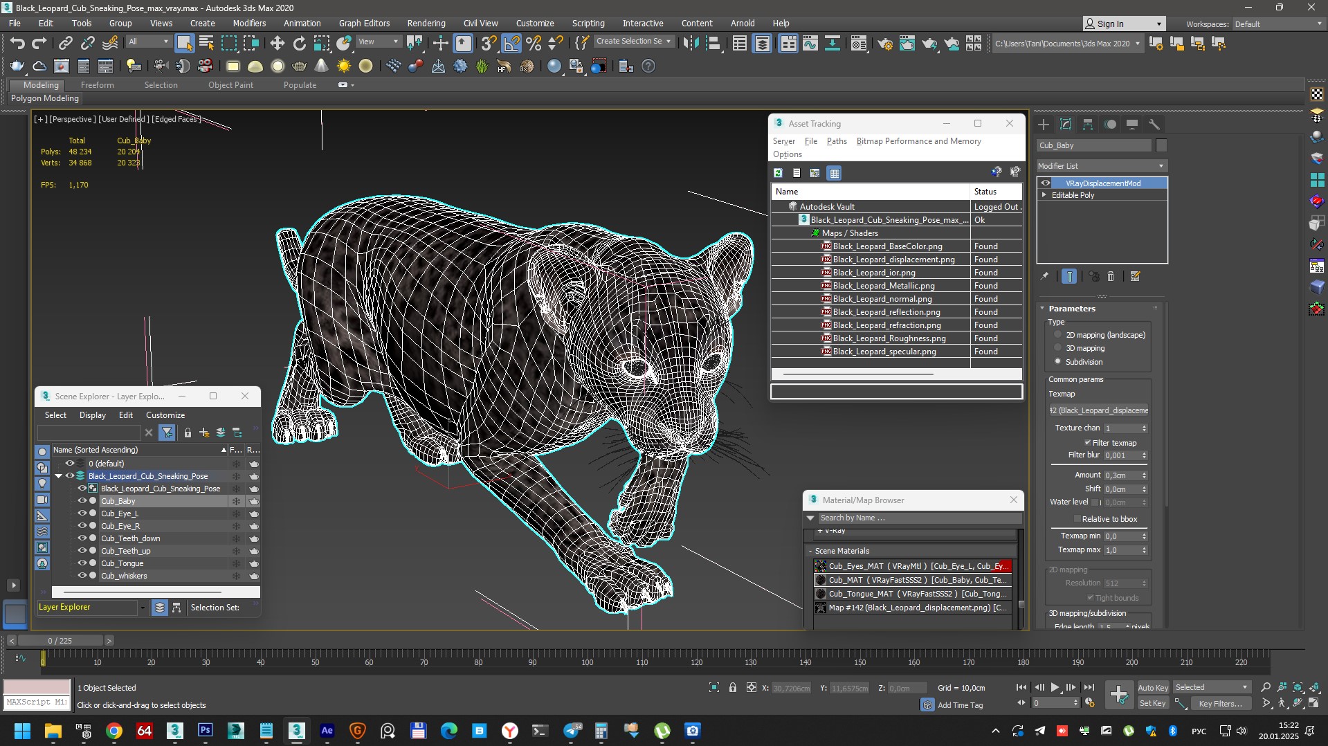
Task: Click the Set Key button
Action: (1153, 704)
